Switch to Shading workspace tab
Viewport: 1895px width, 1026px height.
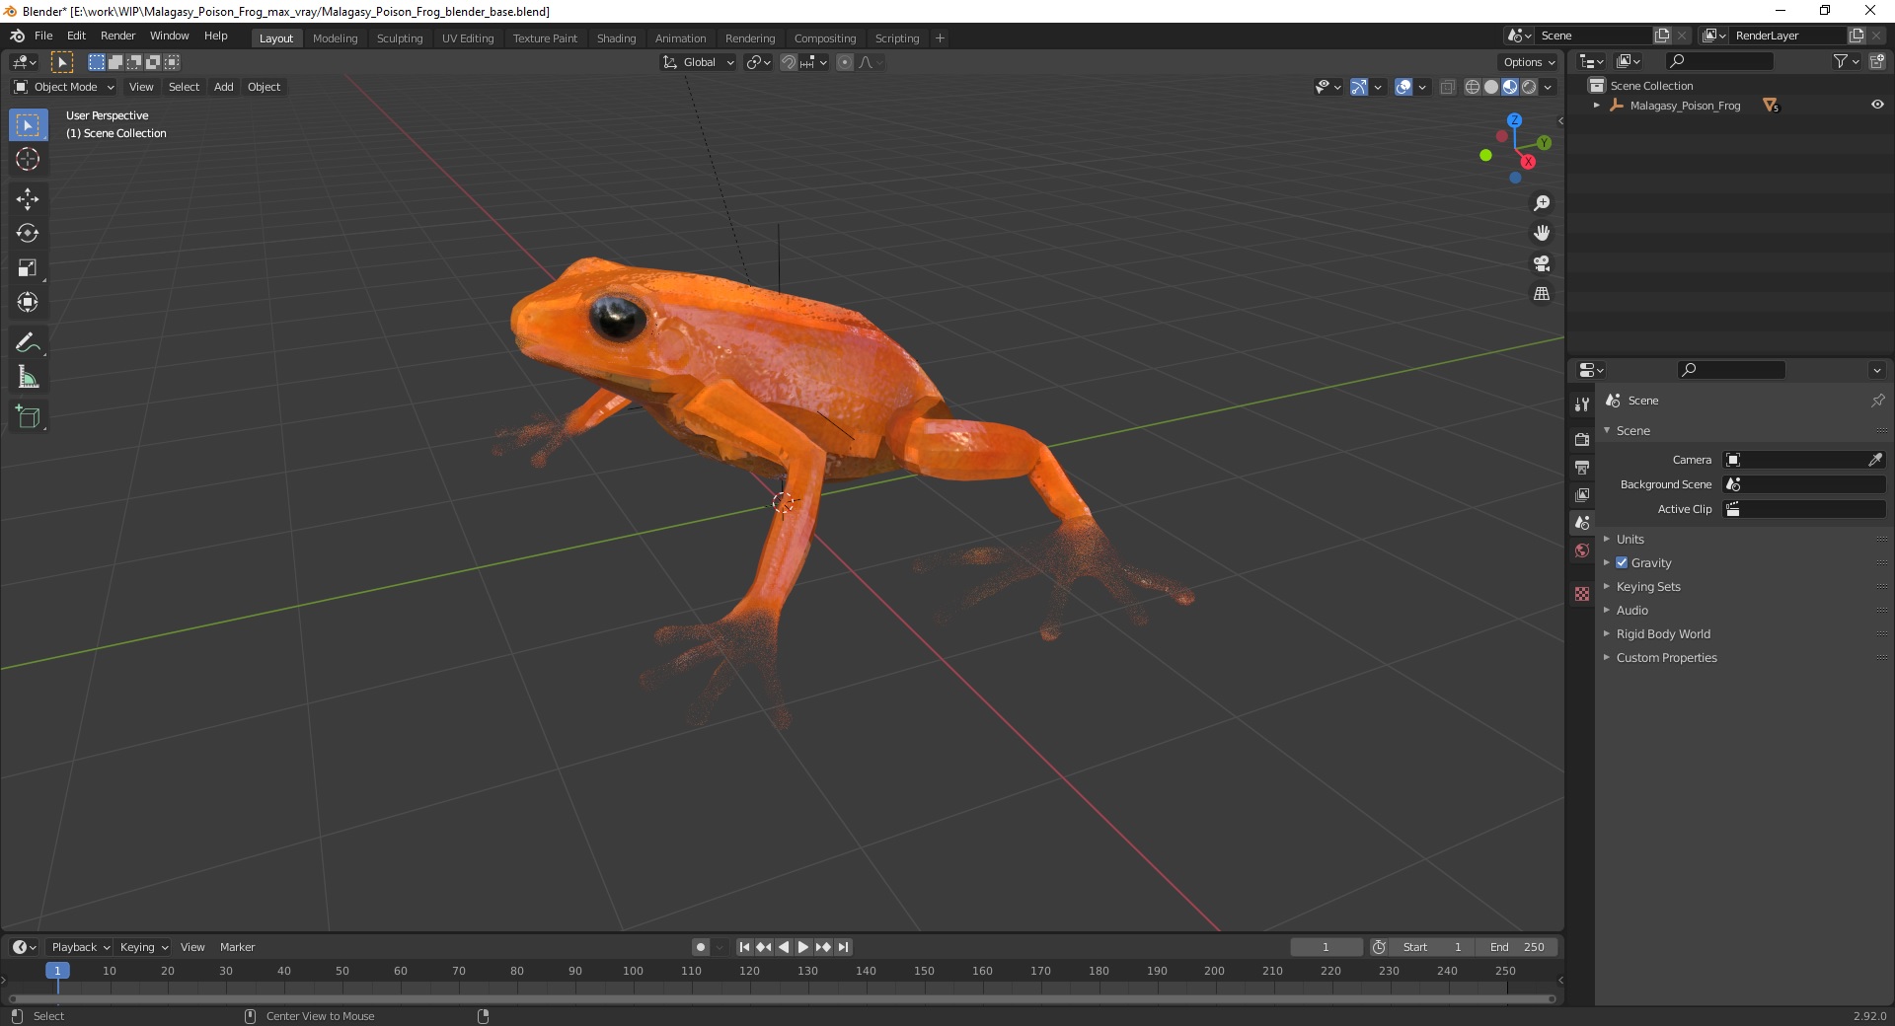point(616,38)
